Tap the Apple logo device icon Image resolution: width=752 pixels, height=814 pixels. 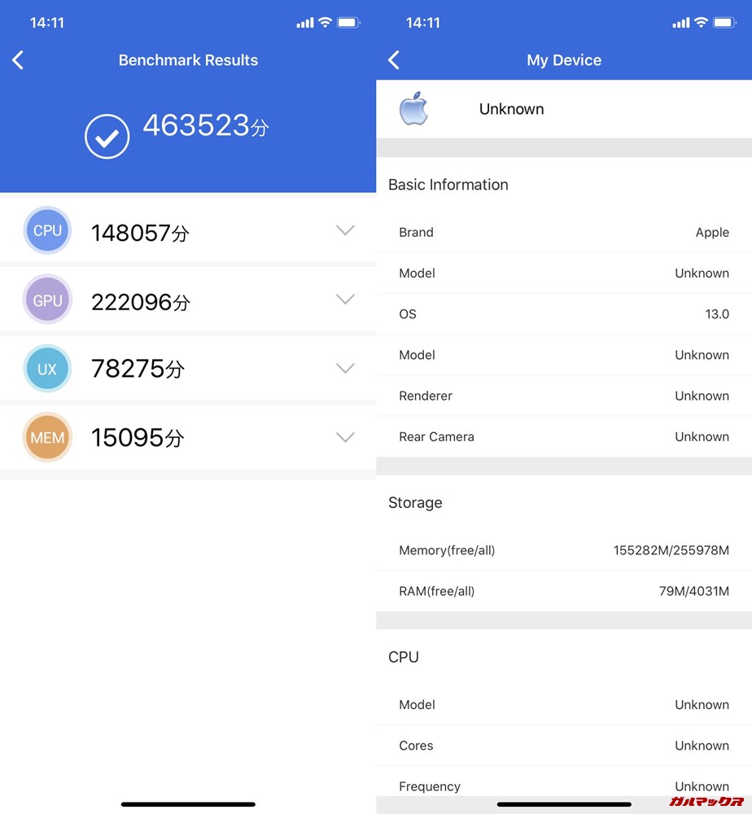[413, 109]
